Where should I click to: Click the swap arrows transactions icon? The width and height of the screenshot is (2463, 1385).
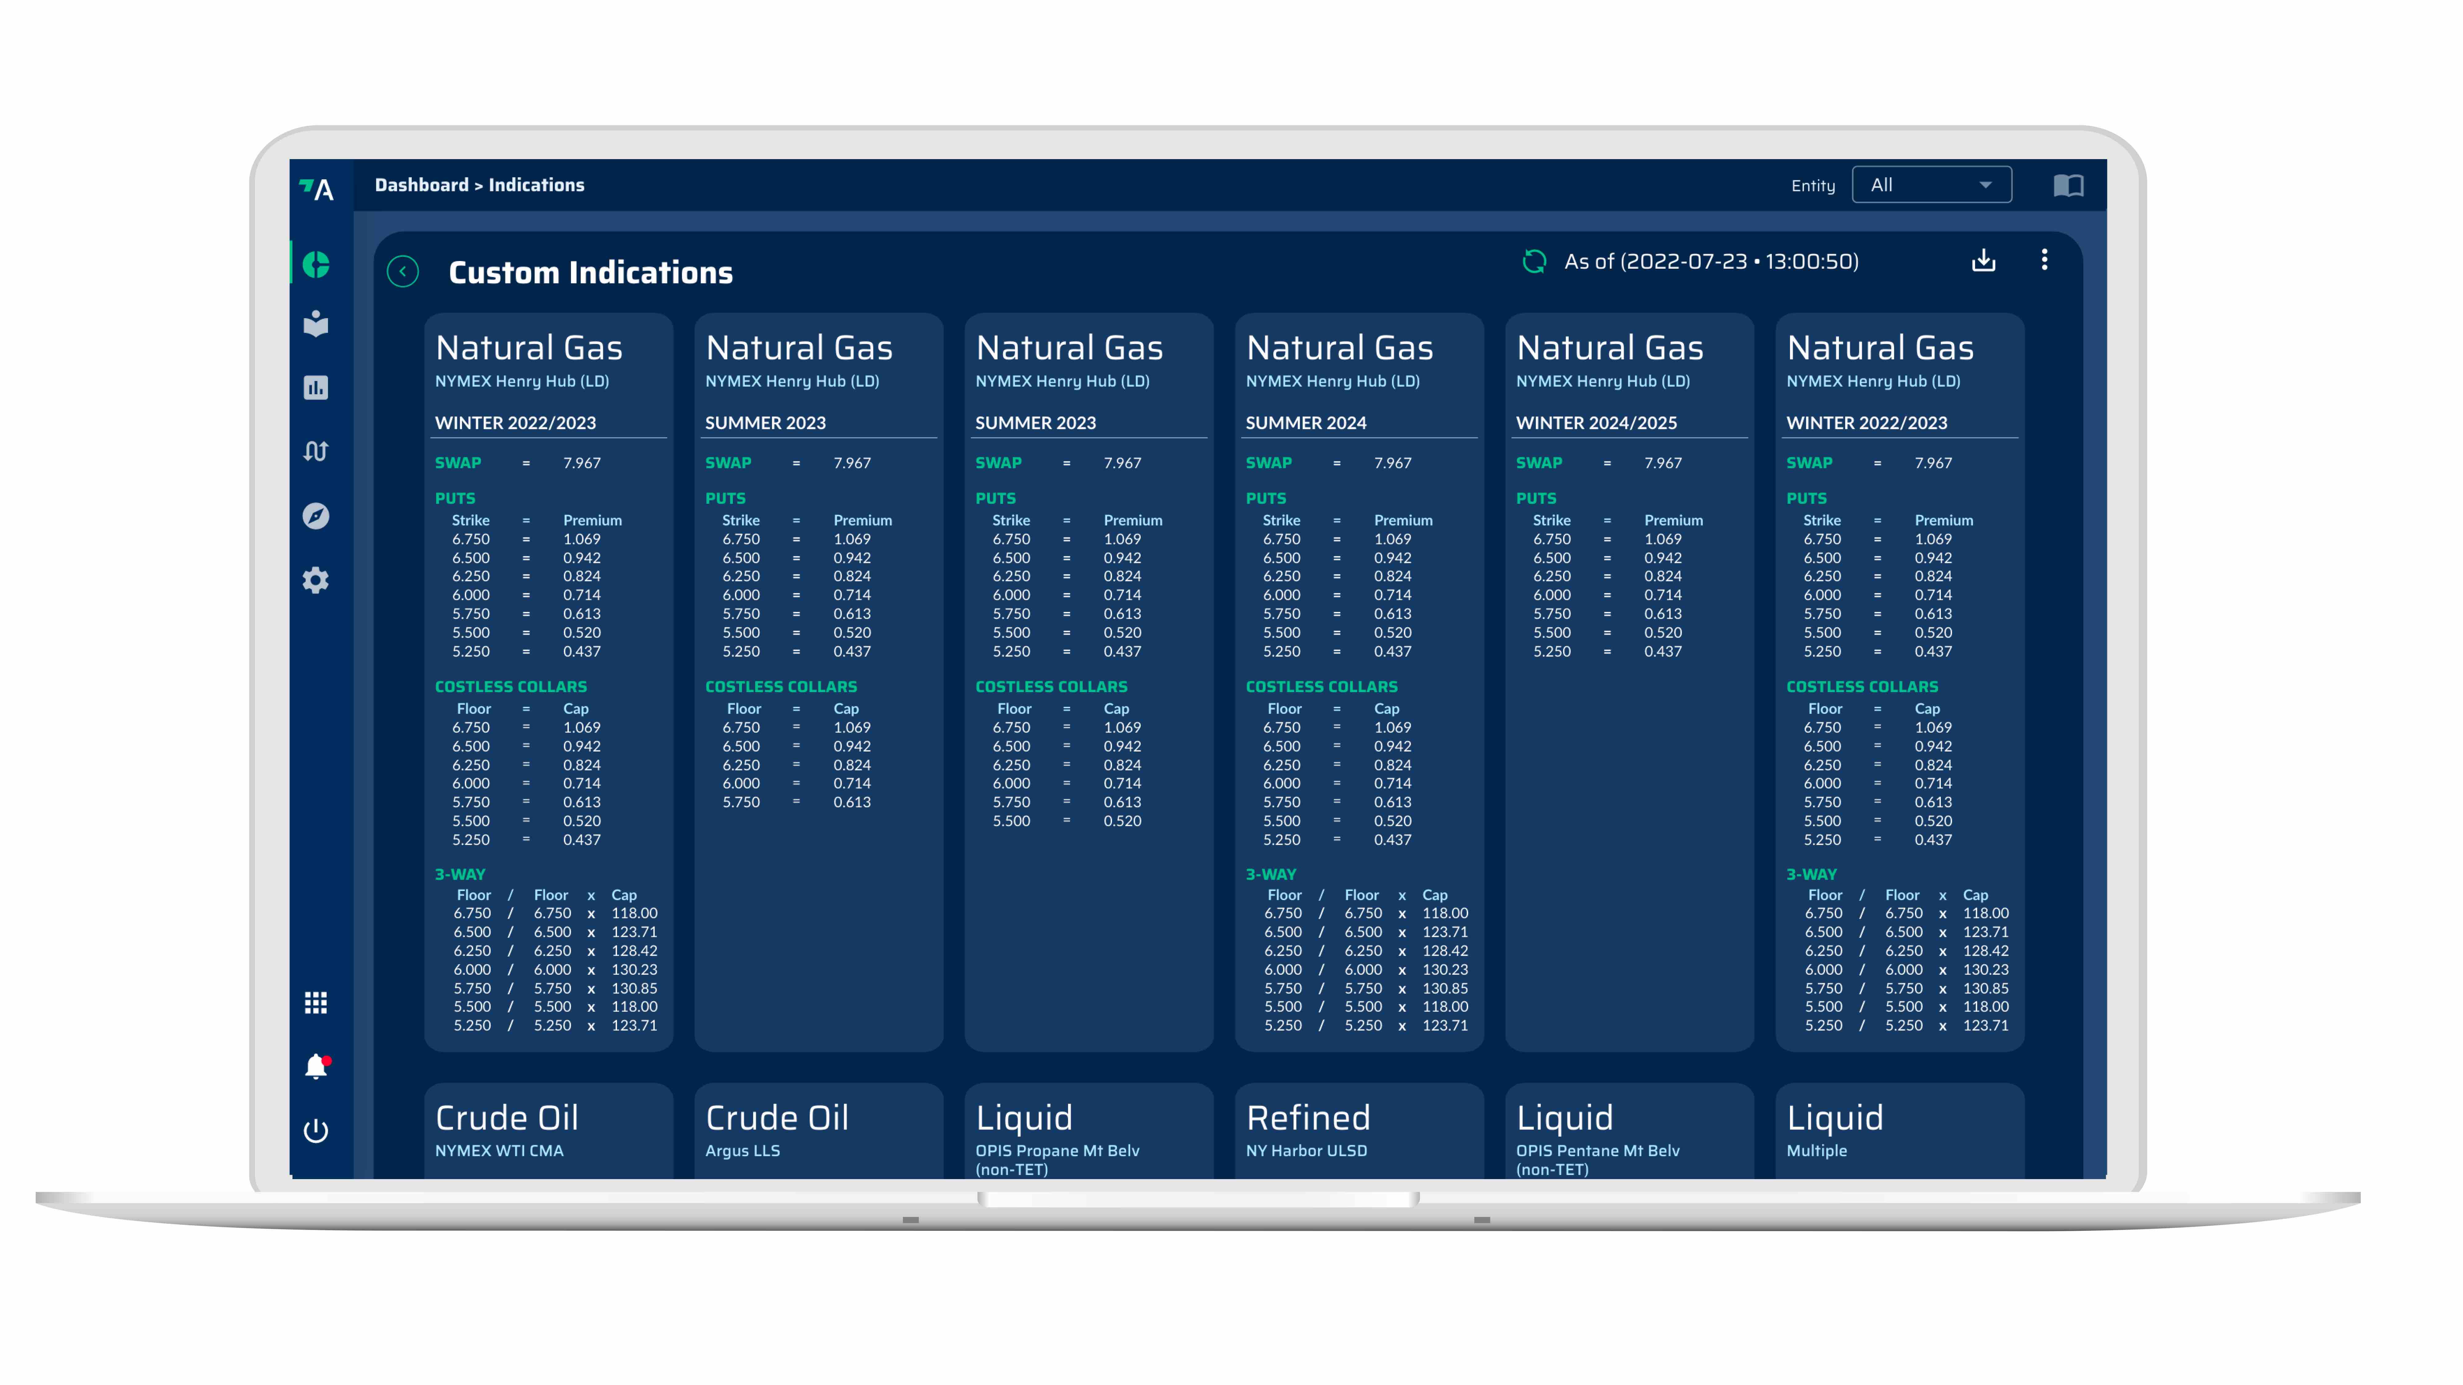coord(316,451)
